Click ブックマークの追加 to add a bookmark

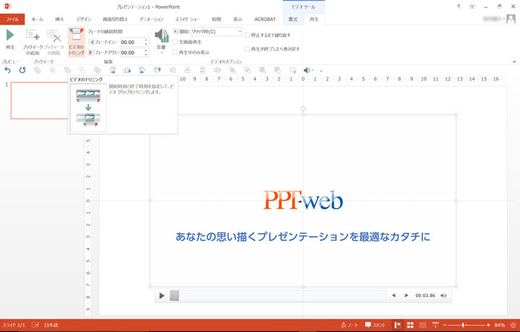coord(32,42)
